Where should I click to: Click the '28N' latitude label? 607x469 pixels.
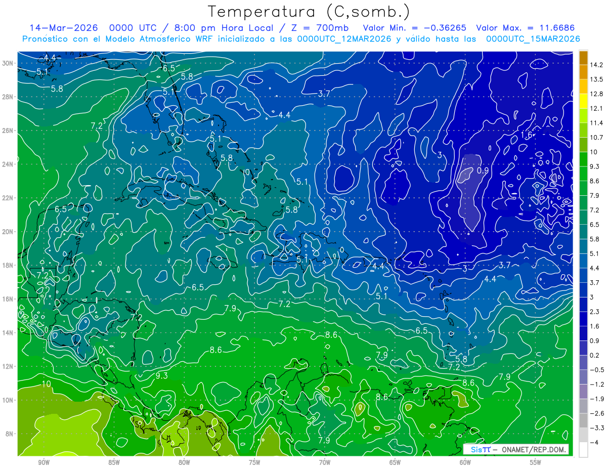(x=8, y=97)
